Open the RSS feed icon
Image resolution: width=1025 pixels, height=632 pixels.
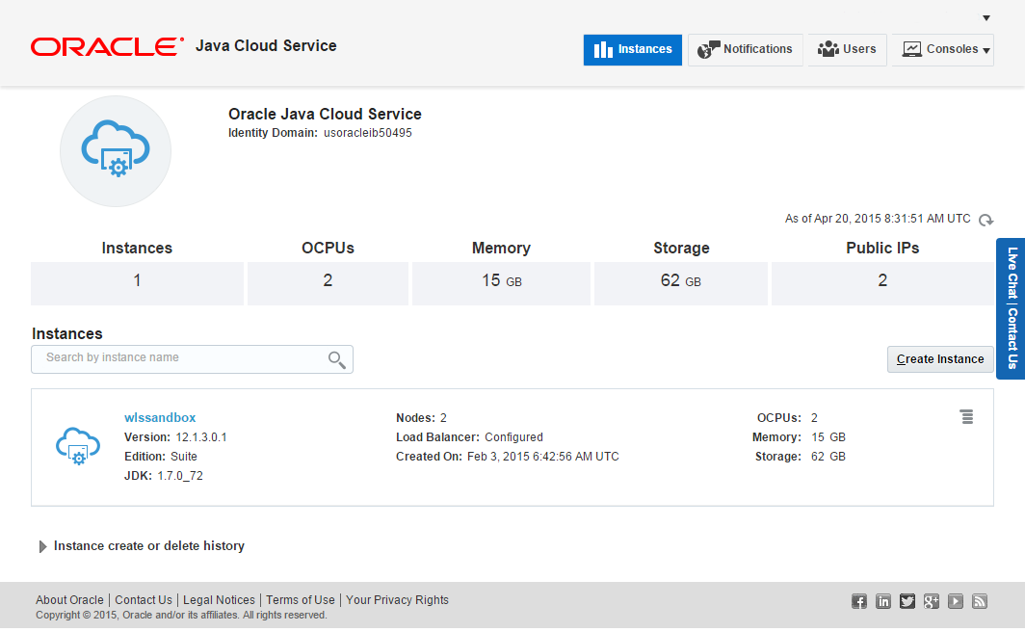980,601
